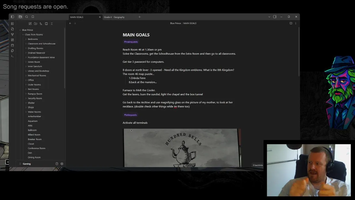The height and width of the screenshot is (200, 355).
Task: Open settings gear icon
Action: (62, 164)
